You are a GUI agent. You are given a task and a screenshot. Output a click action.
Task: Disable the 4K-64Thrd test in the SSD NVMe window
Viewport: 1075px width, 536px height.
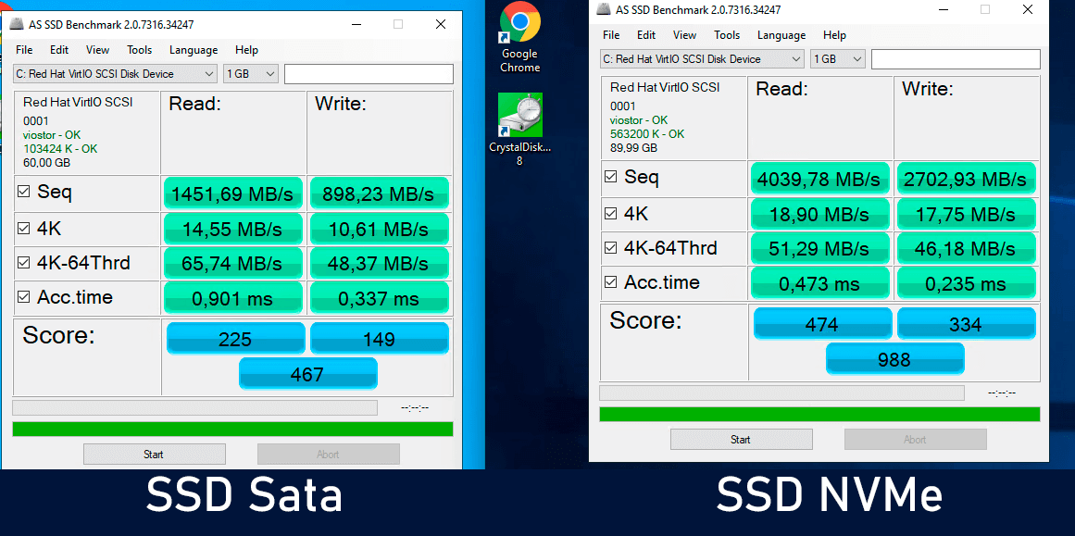pyautogui.click(x=611, y=247)
